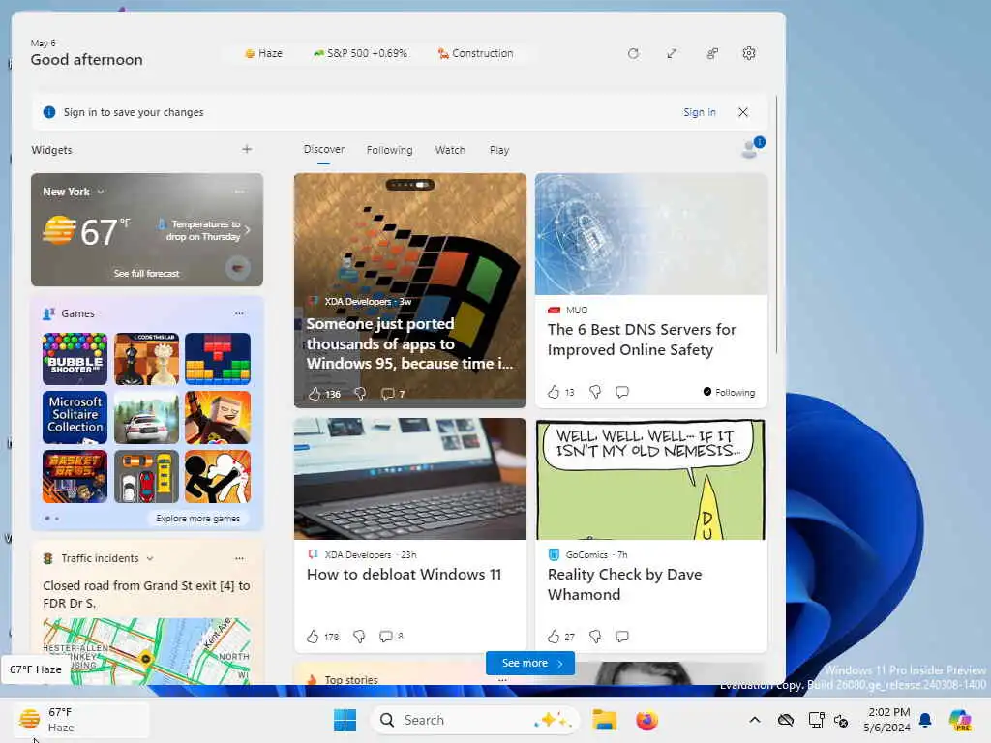Open File Explorer from taskbar
The width and height of the screenshot is (991, 743).
(604, 720)
